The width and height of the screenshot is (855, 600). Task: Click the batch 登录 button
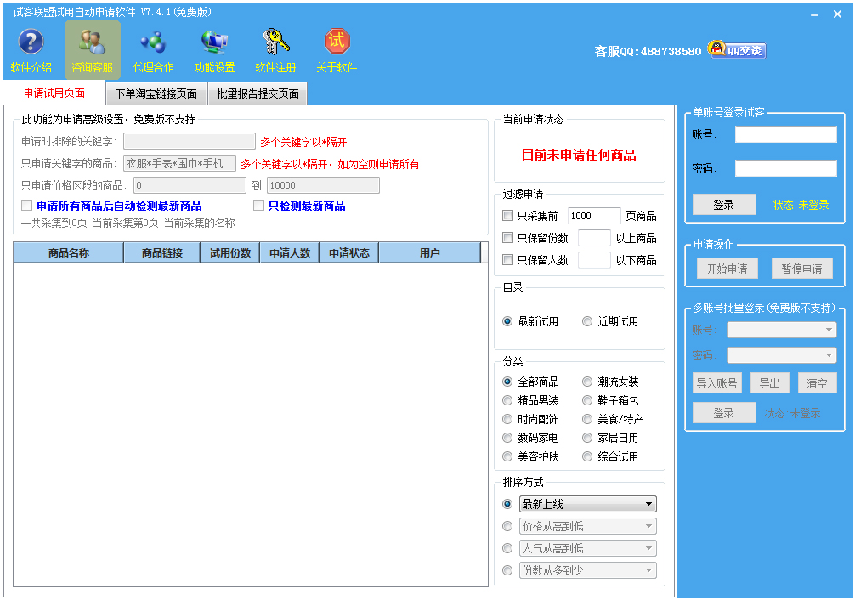click(724, 413)
